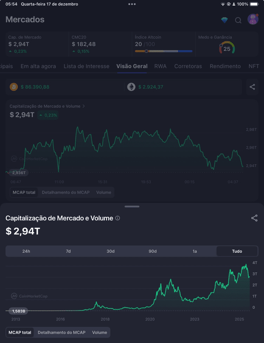The height and width of the screenshot is (343, 264).
Task: Tap the Bitcoin coin icon
Action: coord(14,87)
